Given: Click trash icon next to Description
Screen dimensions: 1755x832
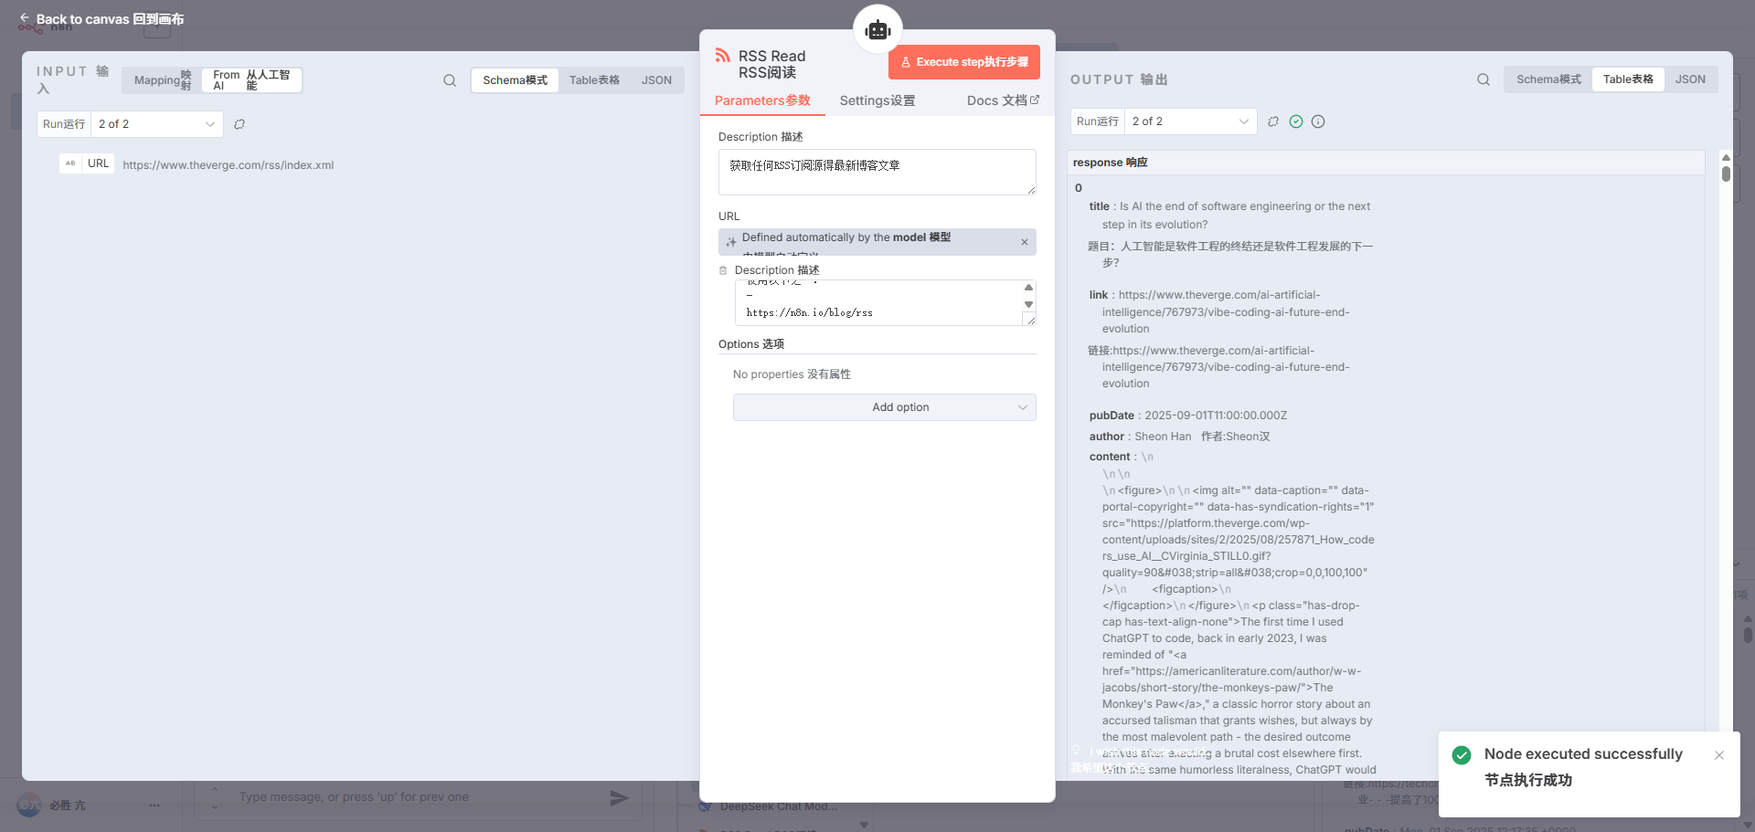Looking at the screenshot, I should tap(723, 270).
